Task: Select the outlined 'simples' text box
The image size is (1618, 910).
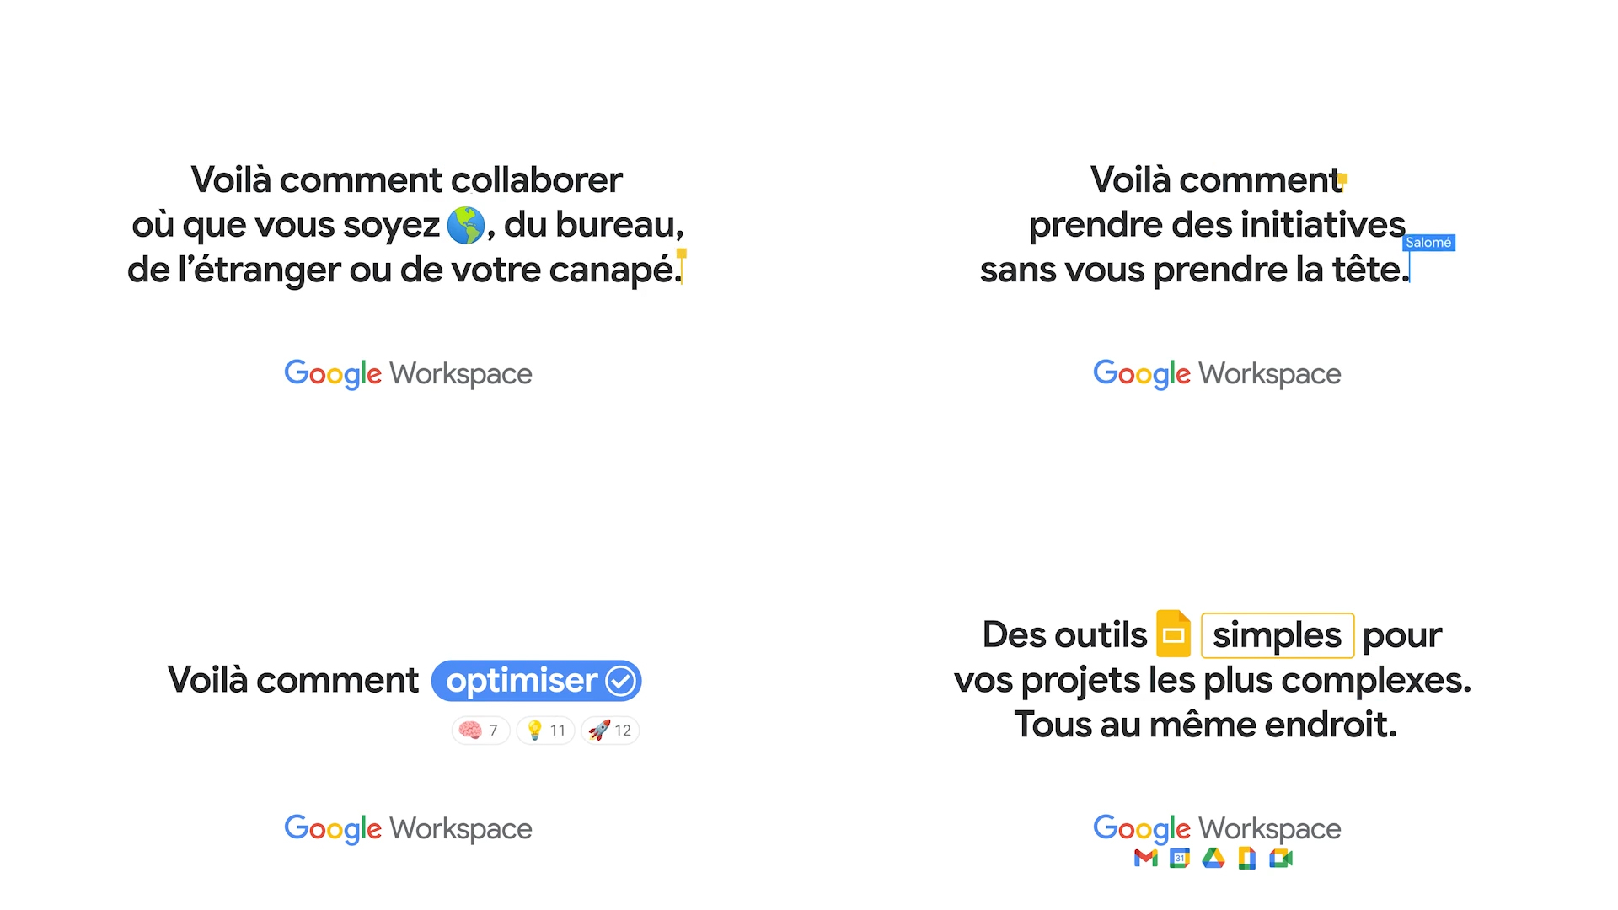Action: (x=1277, y=635)
